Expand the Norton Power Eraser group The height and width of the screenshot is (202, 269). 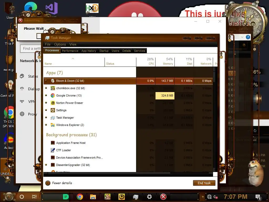pos(46,103)
